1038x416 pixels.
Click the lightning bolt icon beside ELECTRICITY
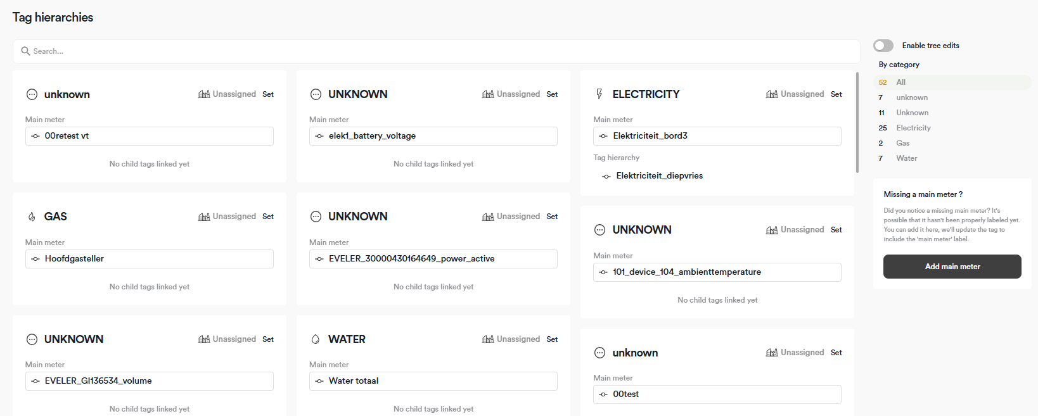(x=599, y=94)
